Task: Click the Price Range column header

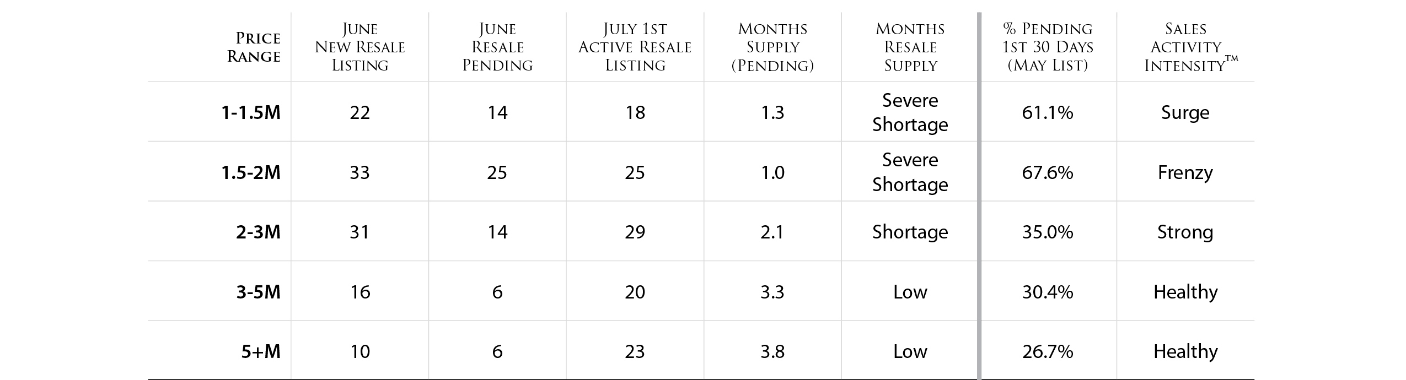Action: [x=254, y=47]
